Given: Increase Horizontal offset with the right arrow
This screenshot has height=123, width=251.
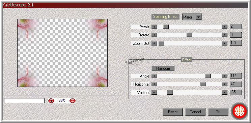Looking at the screenshot, I should tap(224, 84).
